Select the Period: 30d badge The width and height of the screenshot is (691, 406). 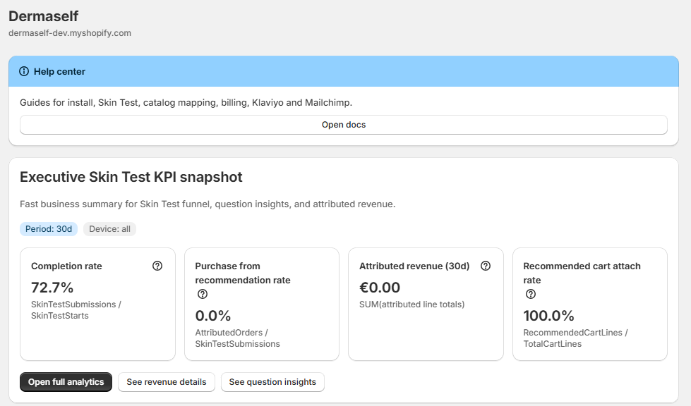pyautogui.click(x=49, y=229)
